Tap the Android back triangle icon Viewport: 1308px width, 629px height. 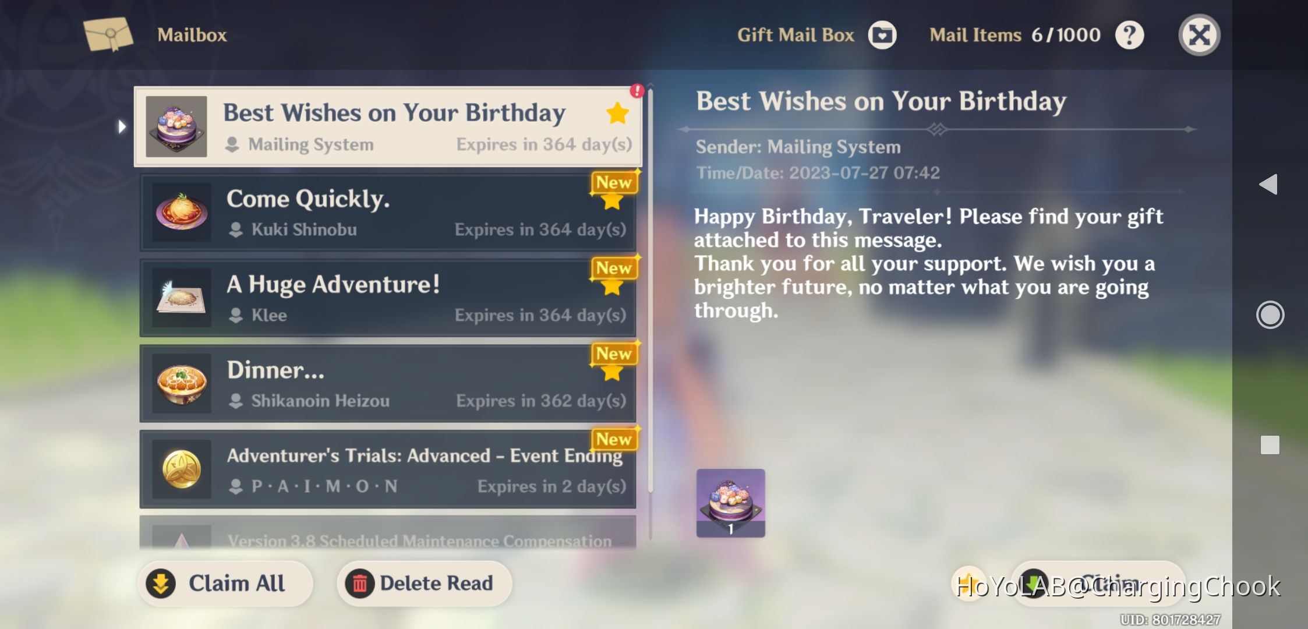1268,185
